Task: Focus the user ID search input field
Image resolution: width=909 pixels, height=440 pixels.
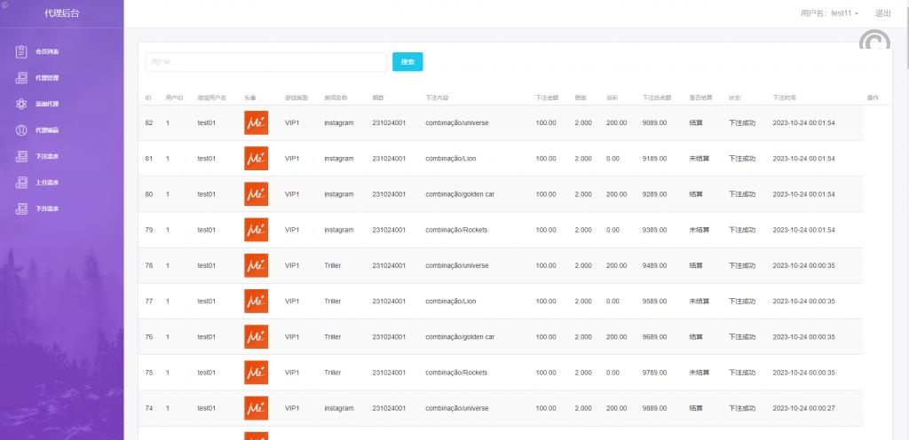Action: pyautogui.click(x=265, y=62)
